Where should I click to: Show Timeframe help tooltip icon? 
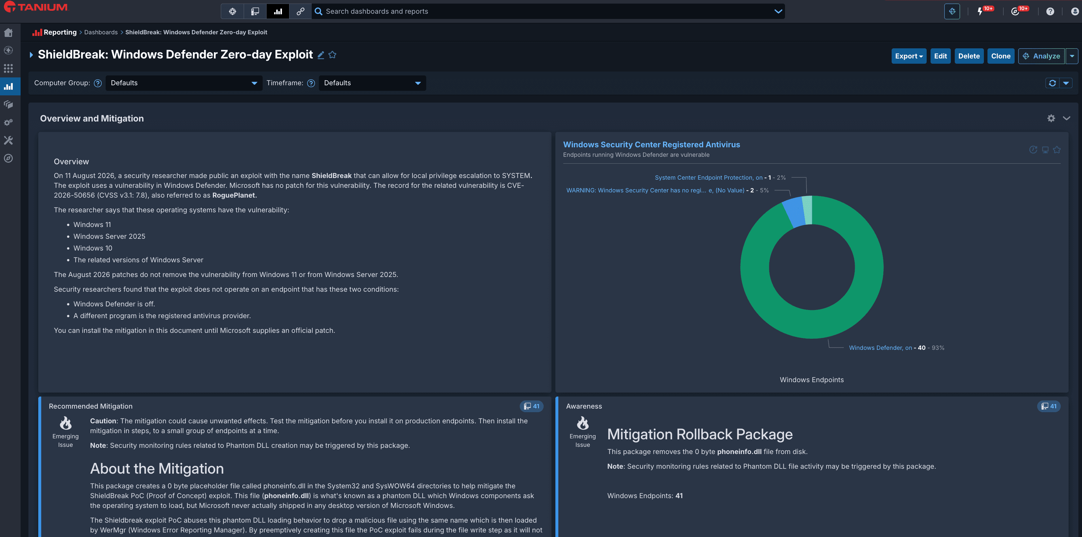click(x=311, y=83)
